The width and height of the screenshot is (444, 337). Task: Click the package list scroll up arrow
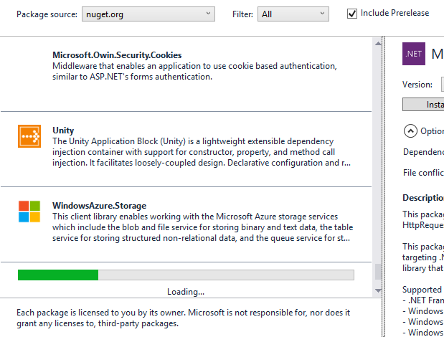click(x=378, y=44)
